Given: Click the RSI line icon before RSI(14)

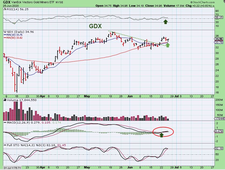Looking at the screenshot, I should coord(5,9).
